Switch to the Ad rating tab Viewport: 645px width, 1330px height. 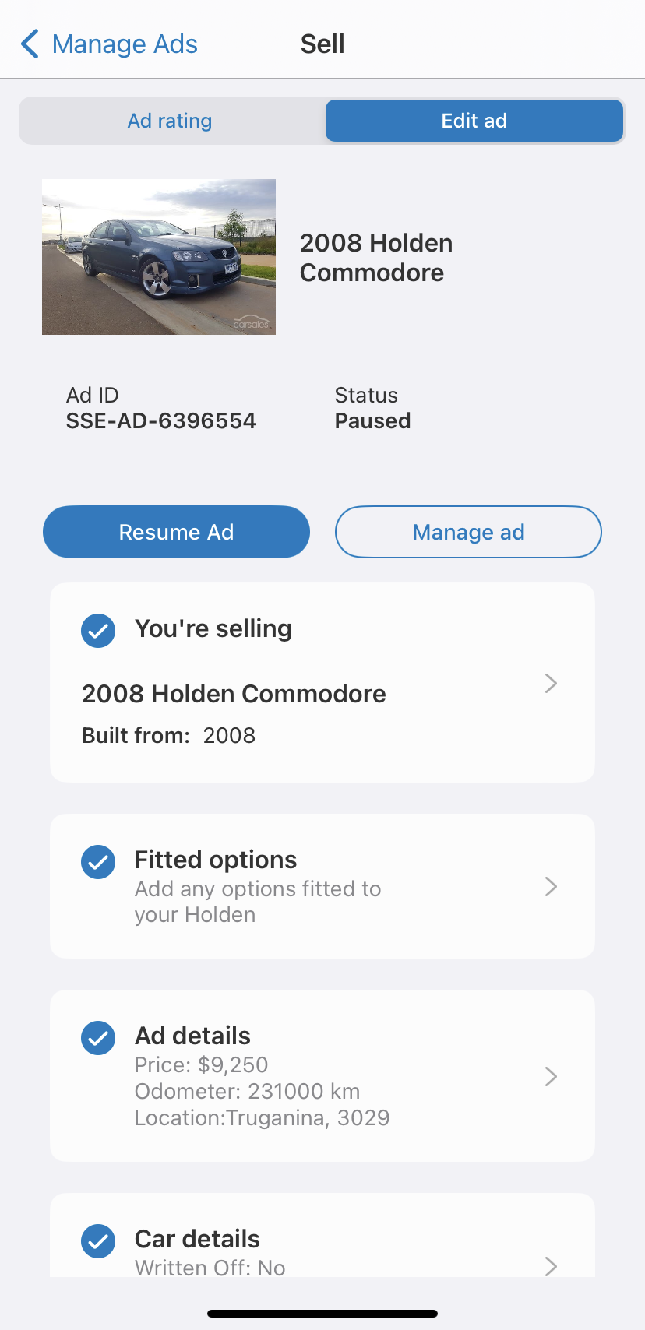pyautogui.click(x=170, y=121)
